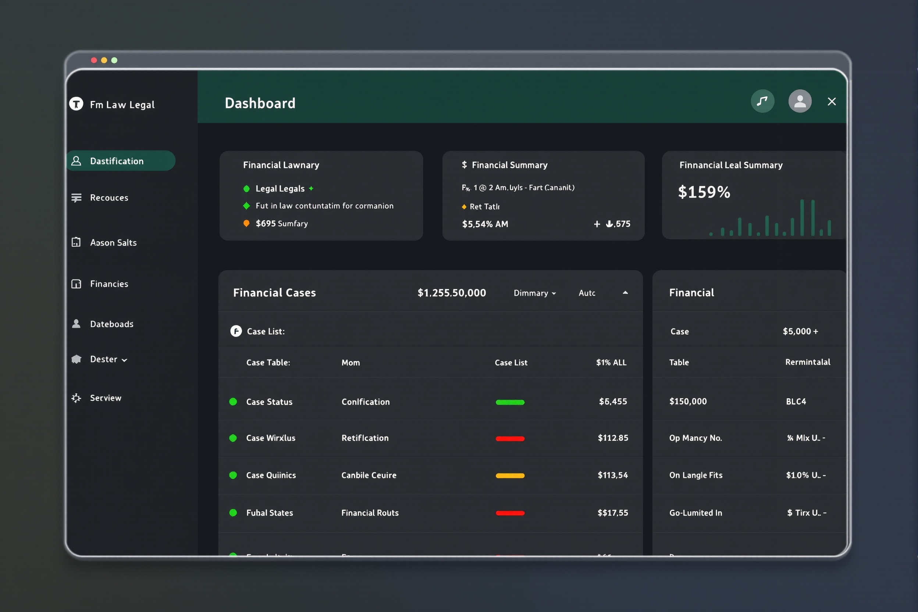Viewport: 918px width, 612px height.
Task: Open the user profile avatar
Action: [x=800, y=101]
